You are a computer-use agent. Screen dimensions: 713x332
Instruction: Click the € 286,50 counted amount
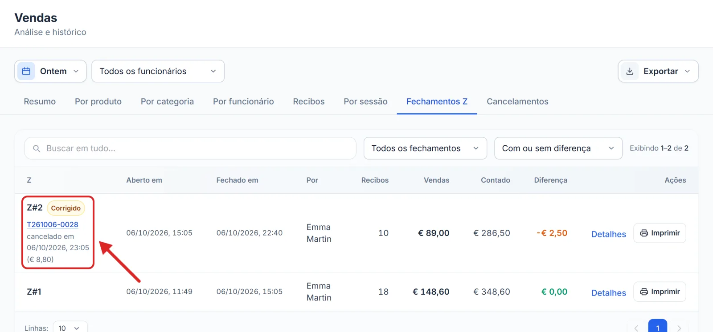[492, 233]
